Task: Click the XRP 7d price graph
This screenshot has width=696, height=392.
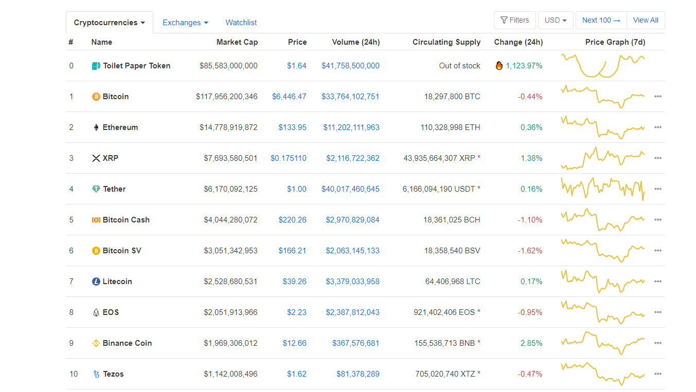Action: 602,158
